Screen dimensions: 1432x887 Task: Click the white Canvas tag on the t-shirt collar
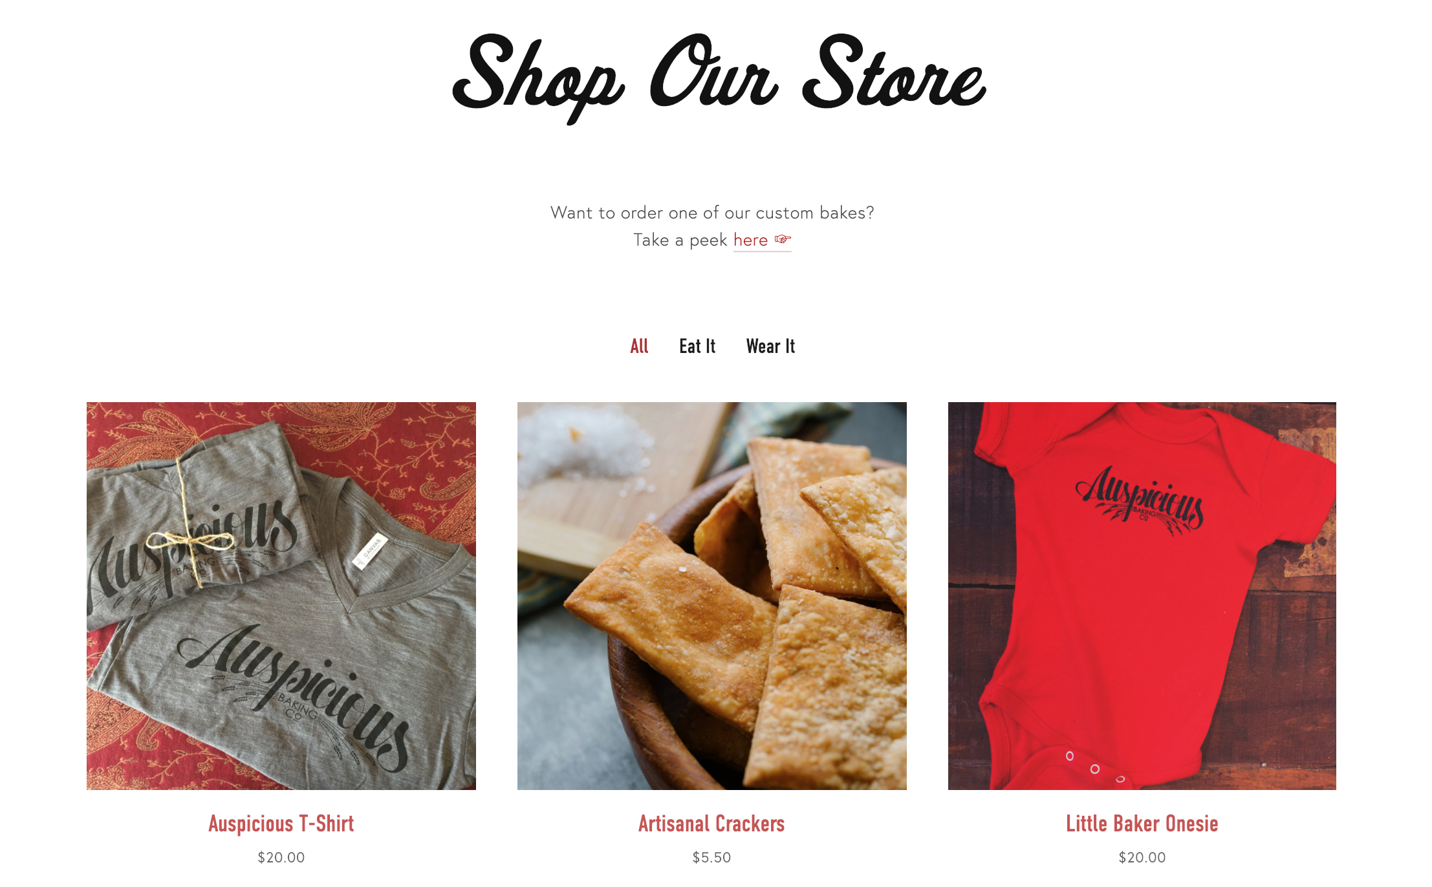[x=369, y=552]
